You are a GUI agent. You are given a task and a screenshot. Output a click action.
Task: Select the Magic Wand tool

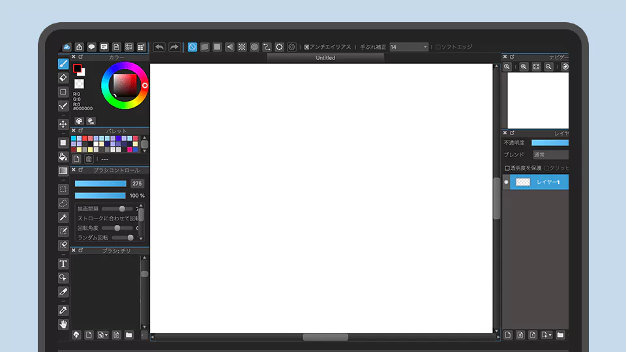coord(63,217)
